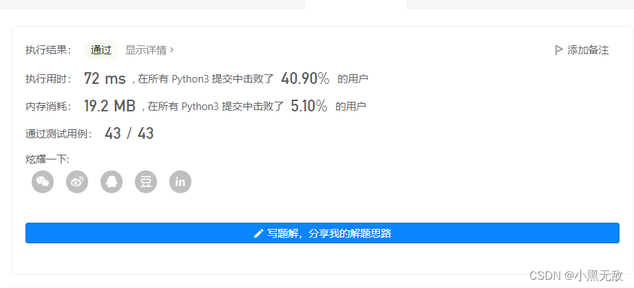Share result on LinkedIn
Viewport: 634px width, 288px height.
point(180,181)
